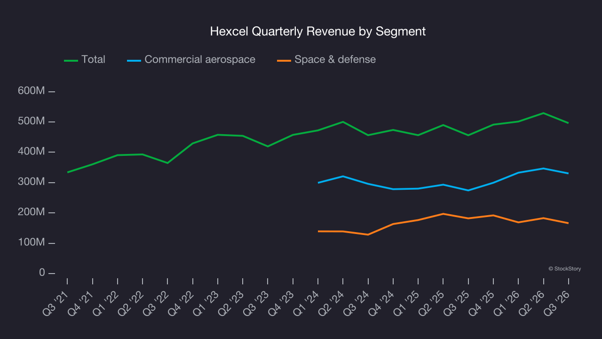Click the 100M y-axis label
This screenshot has height=339, width=602.
(x=32, y=243)
